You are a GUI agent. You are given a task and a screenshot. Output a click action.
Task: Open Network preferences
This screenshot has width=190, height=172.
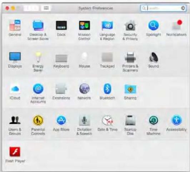(84, 89)
